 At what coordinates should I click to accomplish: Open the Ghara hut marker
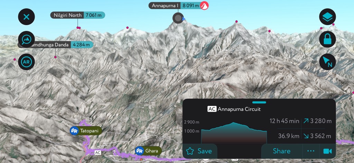click(x=148, y=151)
